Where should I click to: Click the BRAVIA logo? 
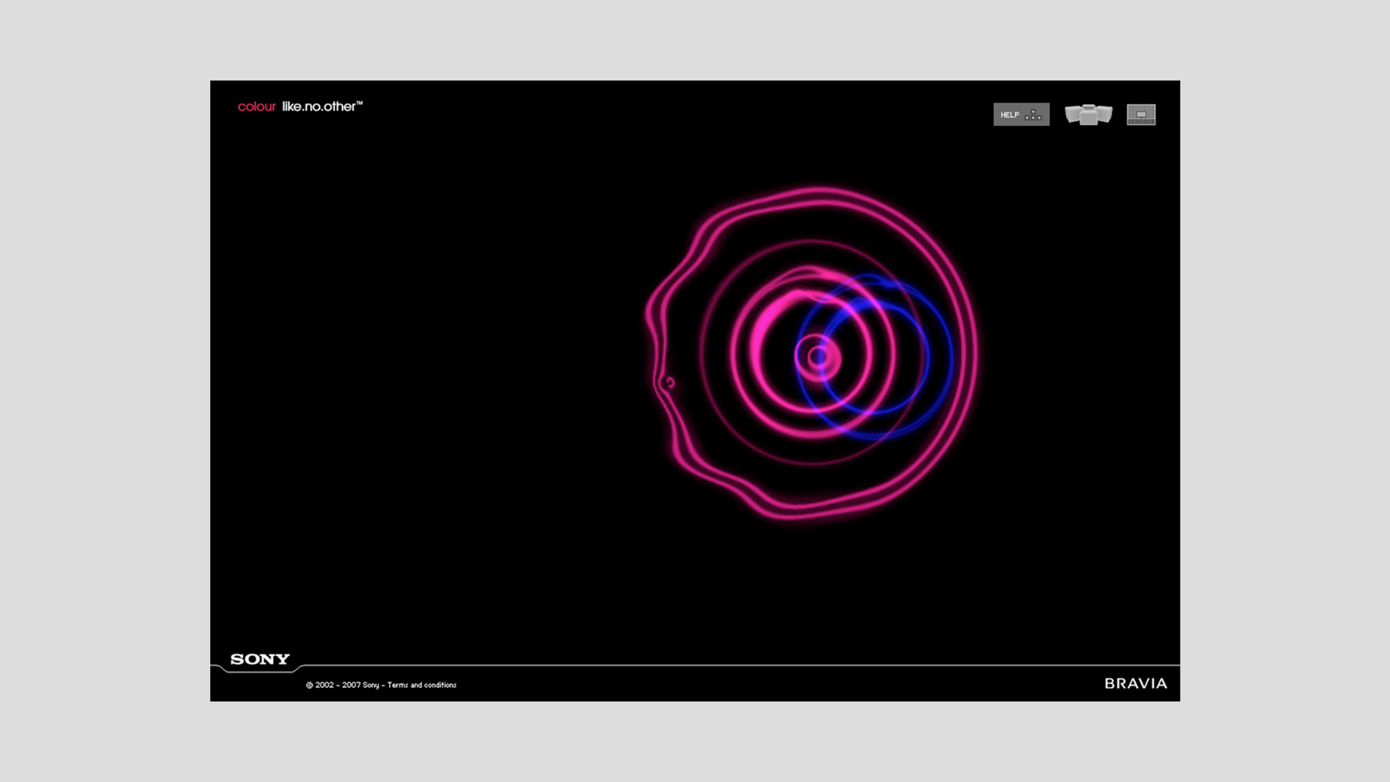pos(1135,684)
